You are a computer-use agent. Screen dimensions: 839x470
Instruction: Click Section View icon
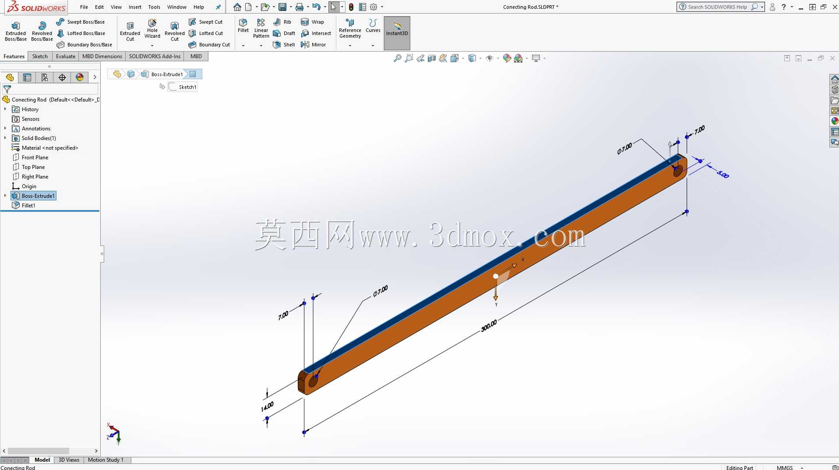[432, 58]
